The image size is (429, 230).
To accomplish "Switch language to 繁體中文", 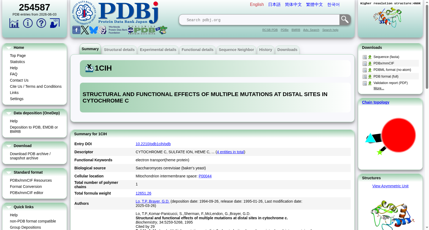I will pos(315,5).
